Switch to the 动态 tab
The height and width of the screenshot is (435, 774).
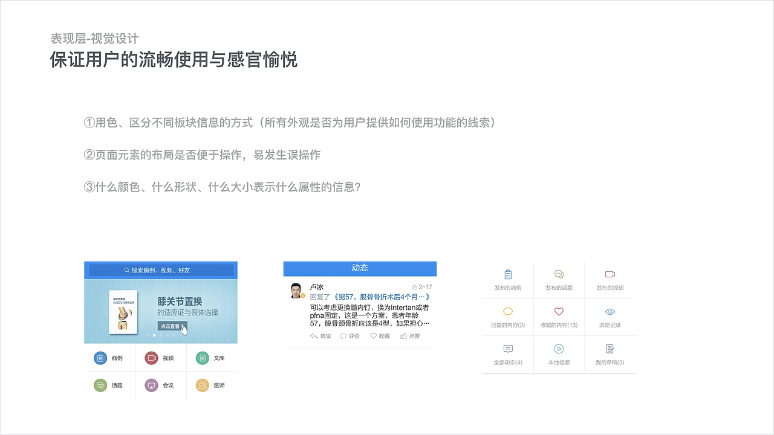(x=360, y=268)
